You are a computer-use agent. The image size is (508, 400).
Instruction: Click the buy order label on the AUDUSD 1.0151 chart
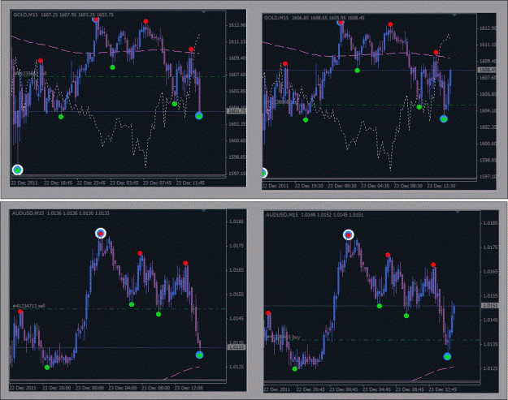coord(283,338)
